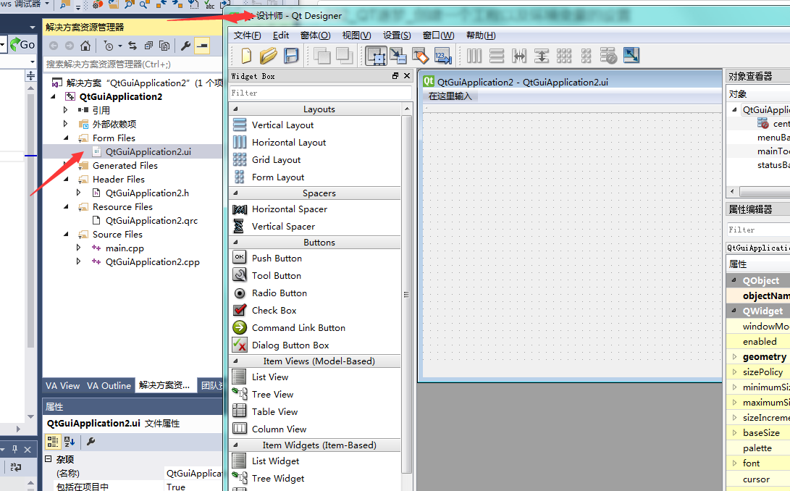Expand the geometry property row
Screen dimensions: 790x491
tap(734, 356)
